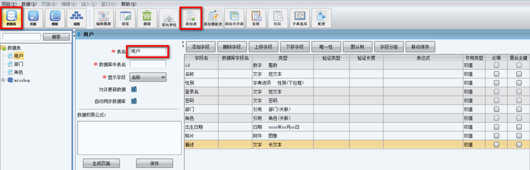Click the 浏览 (browse) toolbar icon
This screenshot has height=170, width=530.
(x=125, y=18)
